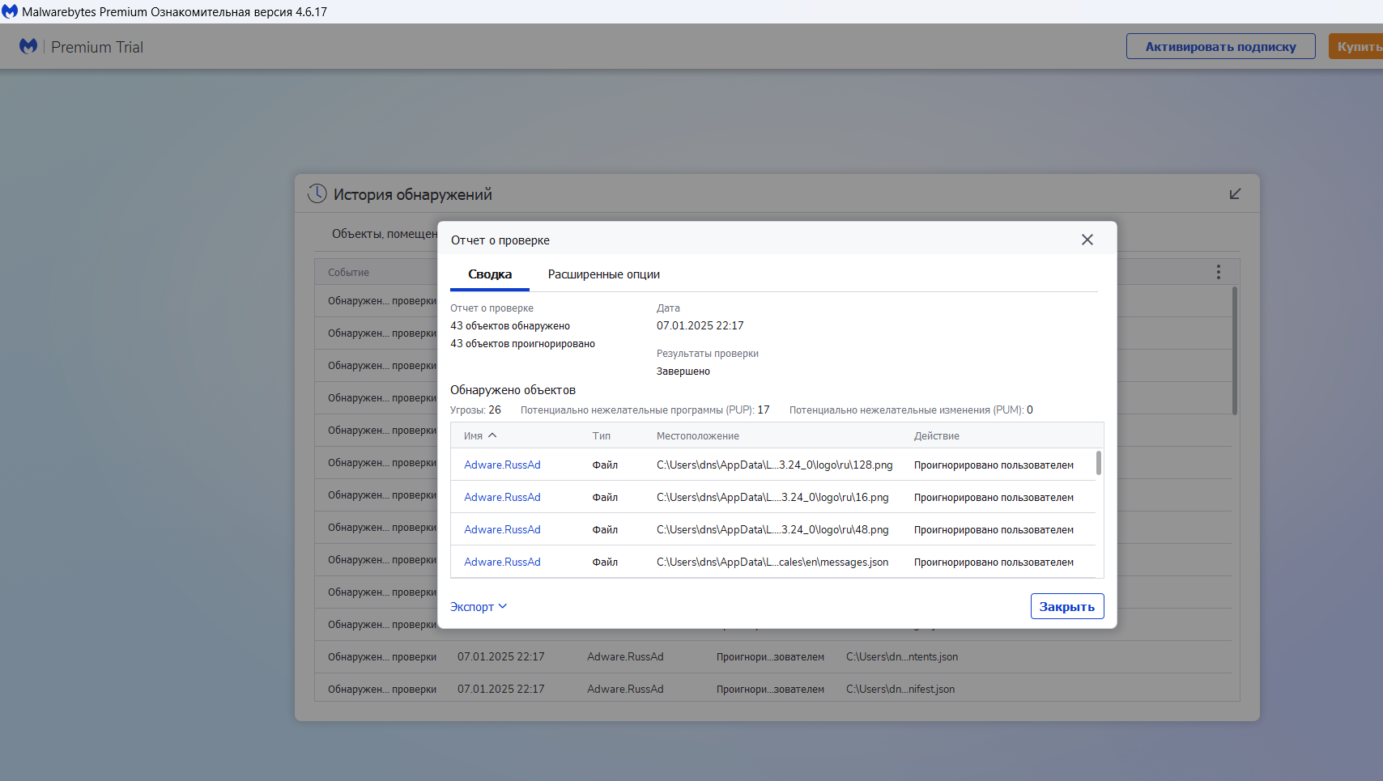The height and width of the screenshot is (781, 1383).
Task: Open Adware.RussAd link for 16.png row
Action: click(502, 497)
